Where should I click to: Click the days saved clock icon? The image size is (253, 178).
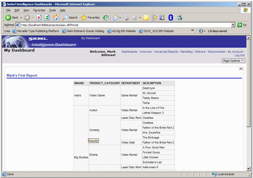point(201,31)
